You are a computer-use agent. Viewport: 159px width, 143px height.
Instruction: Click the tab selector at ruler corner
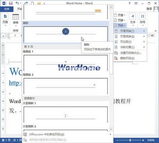coord(3,36)
